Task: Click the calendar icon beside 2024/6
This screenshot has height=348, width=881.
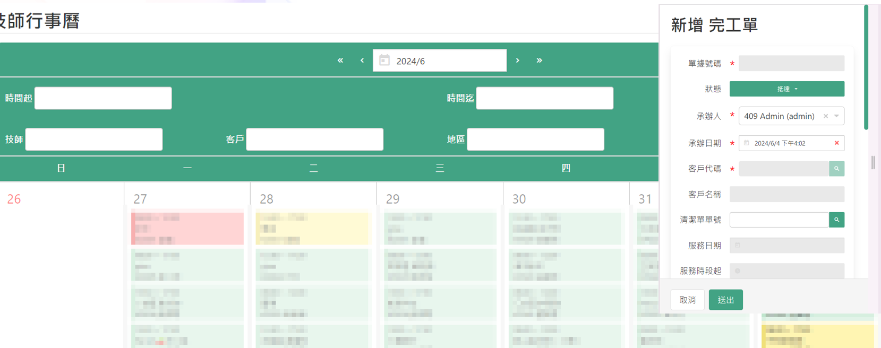Action: coord(384,60)
